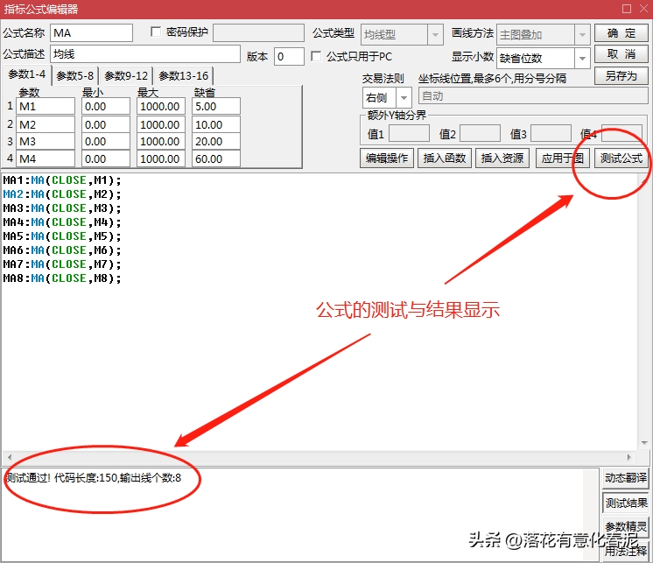Image resolution: width=653 pixels, height=563 pixels.
Task: Tick the 密码保护 checkbox
Action: coord(156,32)
